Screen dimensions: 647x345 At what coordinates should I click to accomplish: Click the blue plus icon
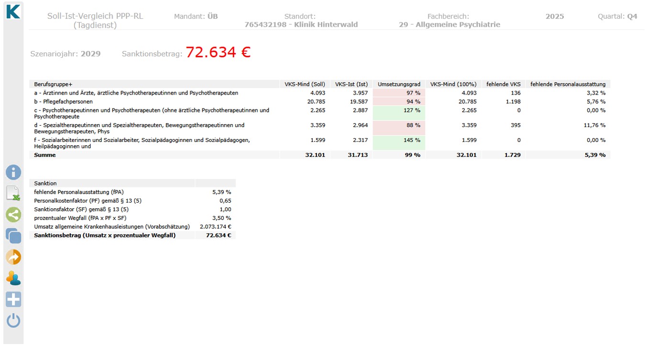click(x=13, y=300)
